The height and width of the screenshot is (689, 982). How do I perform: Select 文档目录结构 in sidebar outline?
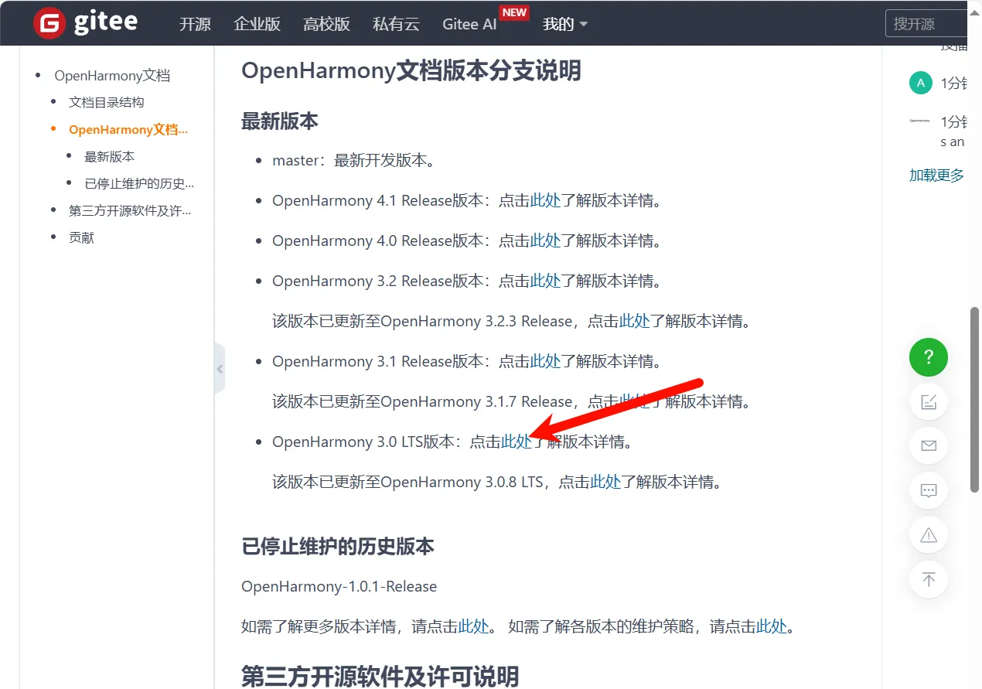tap(107, 102)
